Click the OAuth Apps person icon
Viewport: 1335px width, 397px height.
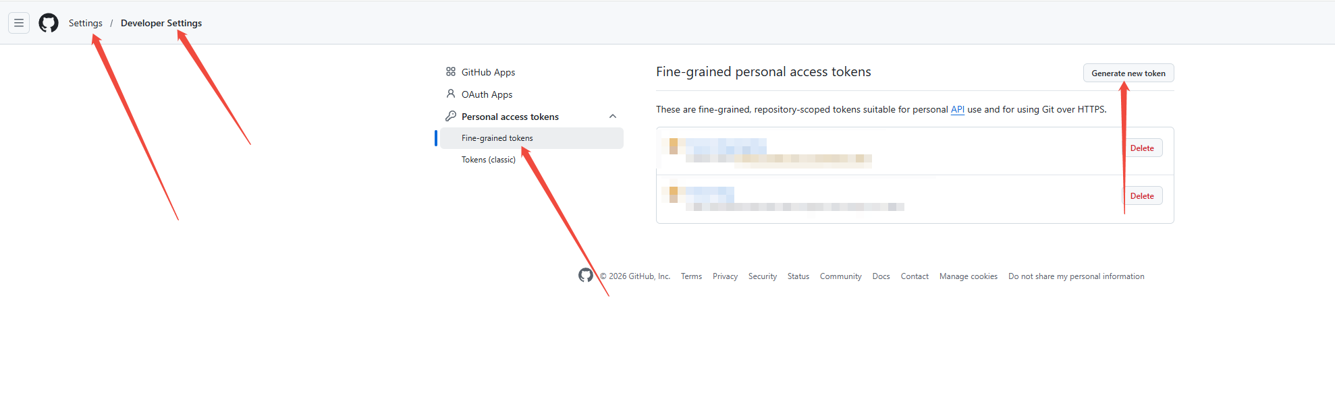[451, 94]
